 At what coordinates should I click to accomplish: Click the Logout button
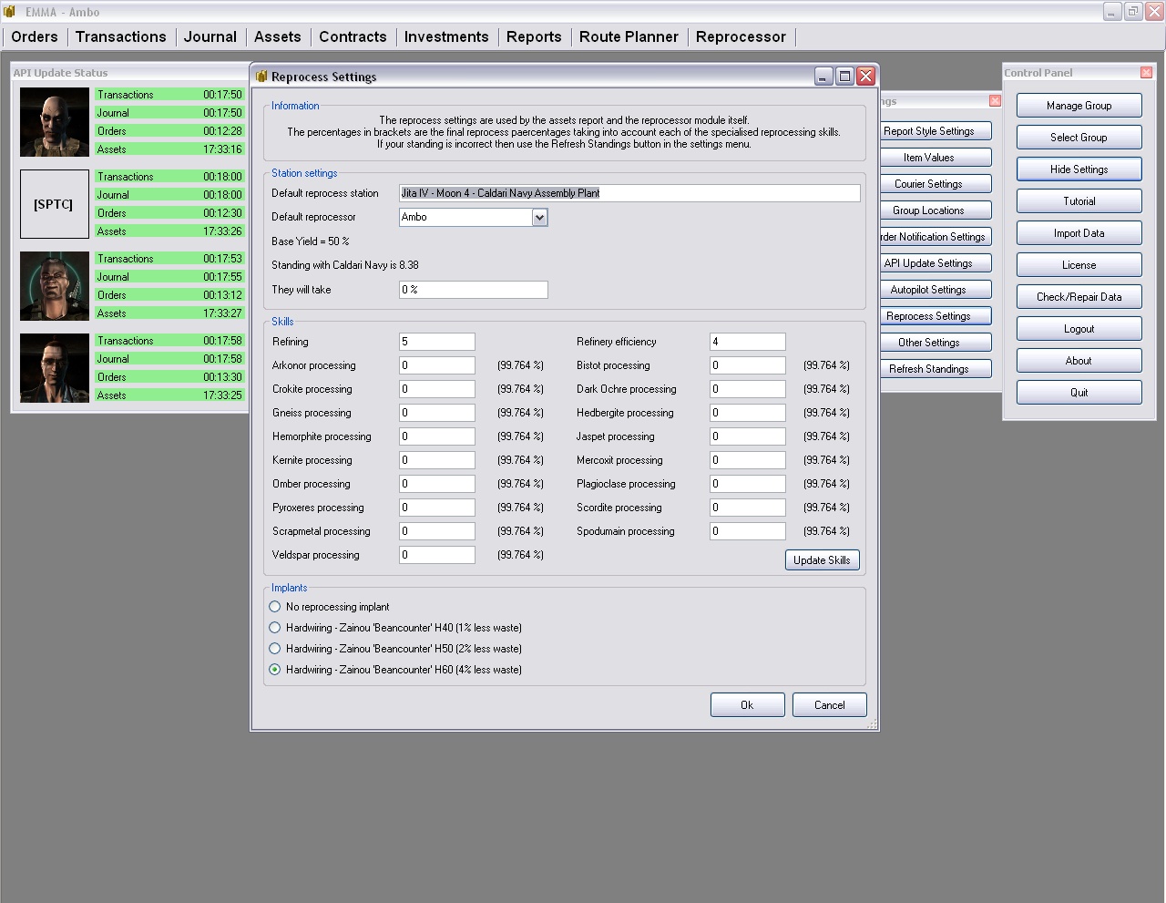pyautogui.click(x=1079, y=329)
